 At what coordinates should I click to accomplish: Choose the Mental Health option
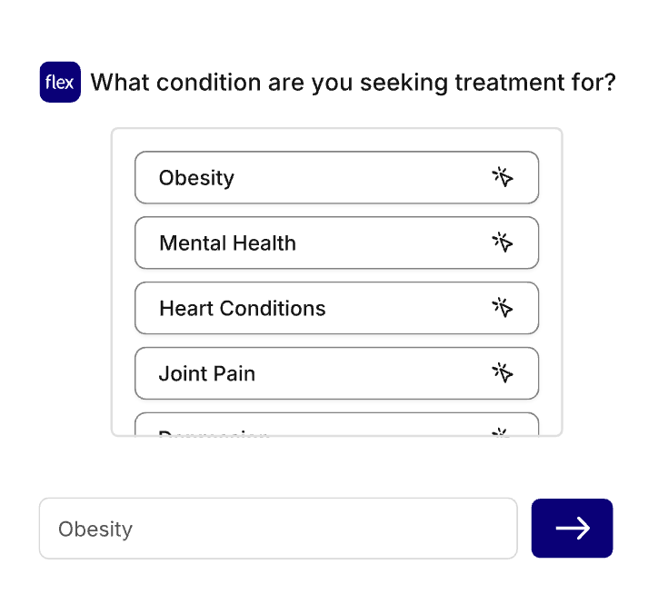point(336,243)
